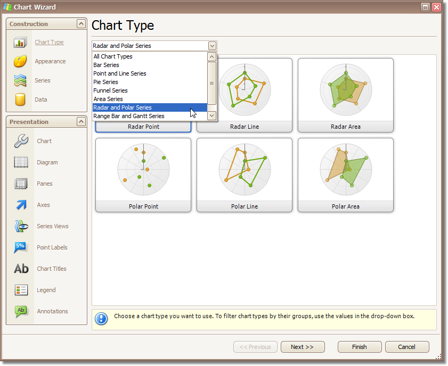The image size is (448, 366).
Task: Choose Funnel Series from dropdown list
Action: [110, 90]
